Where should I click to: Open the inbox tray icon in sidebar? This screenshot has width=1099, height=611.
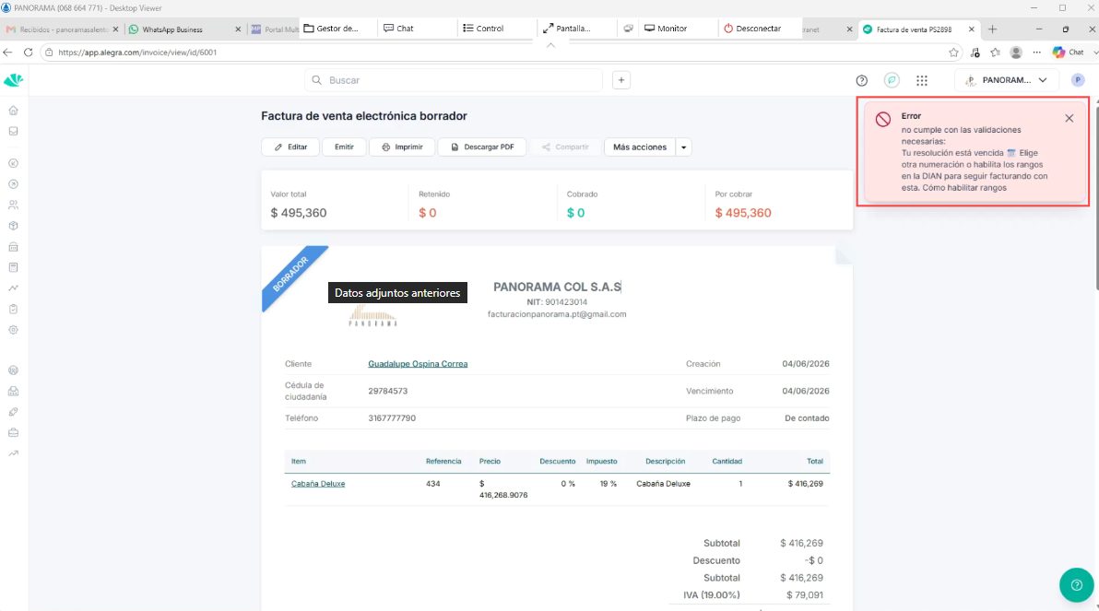[x=13, y=131]
